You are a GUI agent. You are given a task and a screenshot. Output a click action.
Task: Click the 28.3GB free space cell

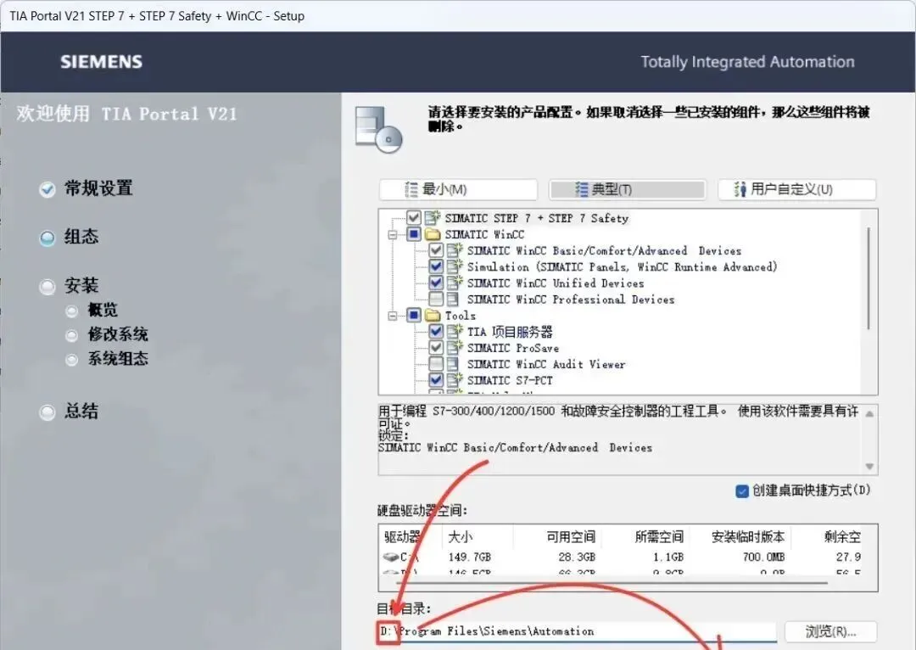click(x=577, y=557)
